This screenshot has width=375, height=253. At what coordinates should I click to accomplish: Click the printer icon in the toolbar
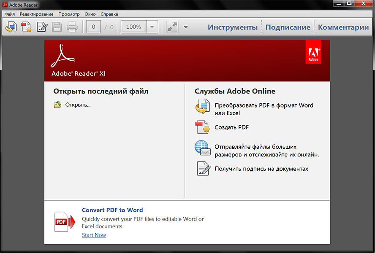[x=72, y=27]
